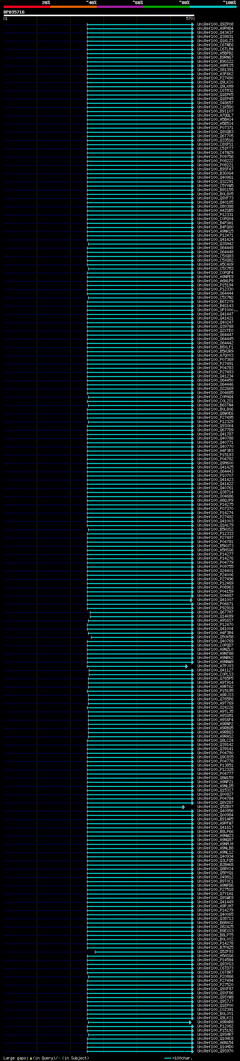
Task: Select the UniRef100_Q39831 hit label
Action: (x=215, y=37)
